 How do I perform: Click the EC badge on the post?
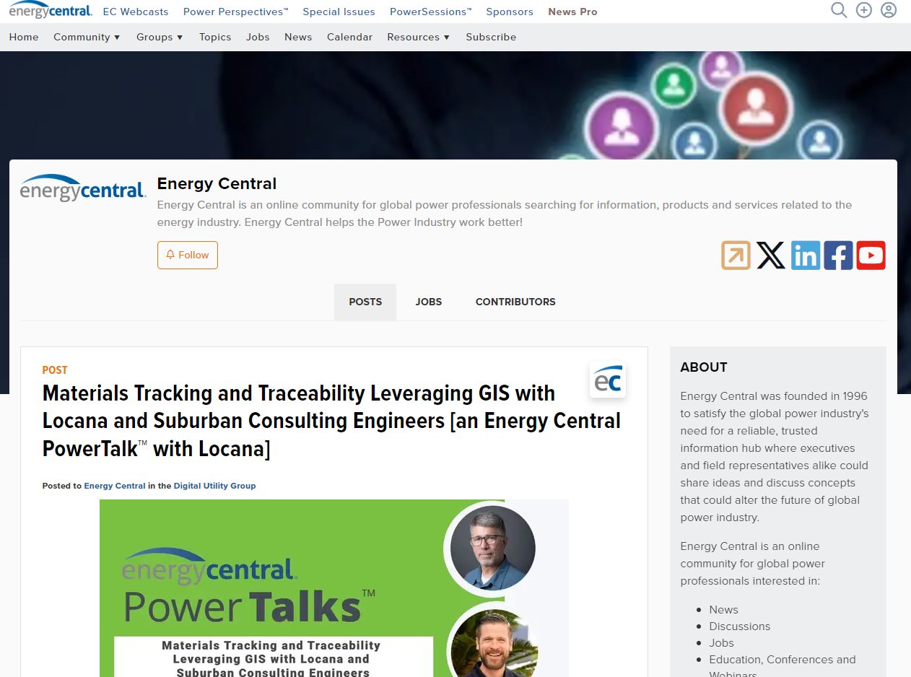pos(608,380)
